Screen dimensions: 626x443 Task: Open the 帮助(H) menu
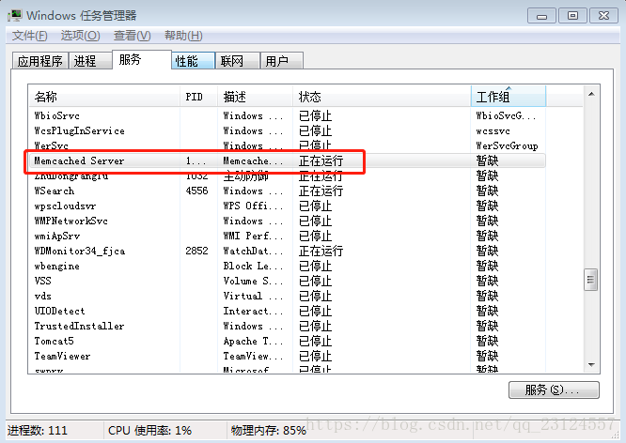(x=183, y=36)
